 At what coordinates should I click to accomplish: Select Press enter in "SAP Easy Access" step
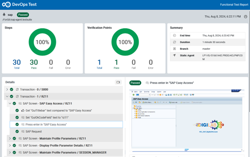[x=66, y=124]
